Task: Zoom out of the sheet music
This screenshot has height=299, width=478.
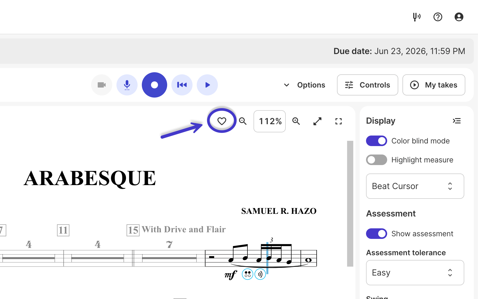Action: click(243, 121)
